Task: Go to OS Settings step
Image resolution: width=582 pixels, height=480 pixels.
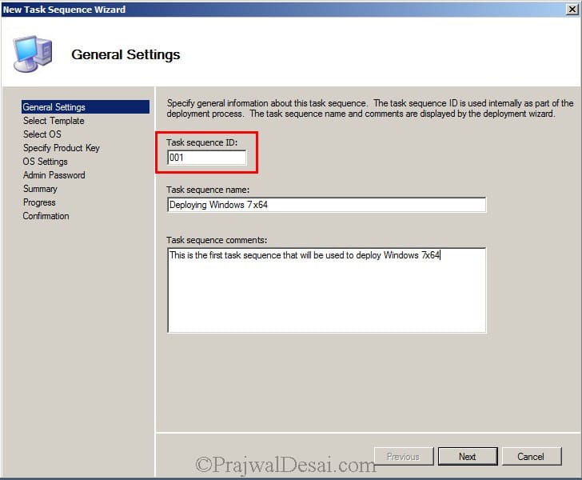Action: pyautogui.click(x=45, y=162)
